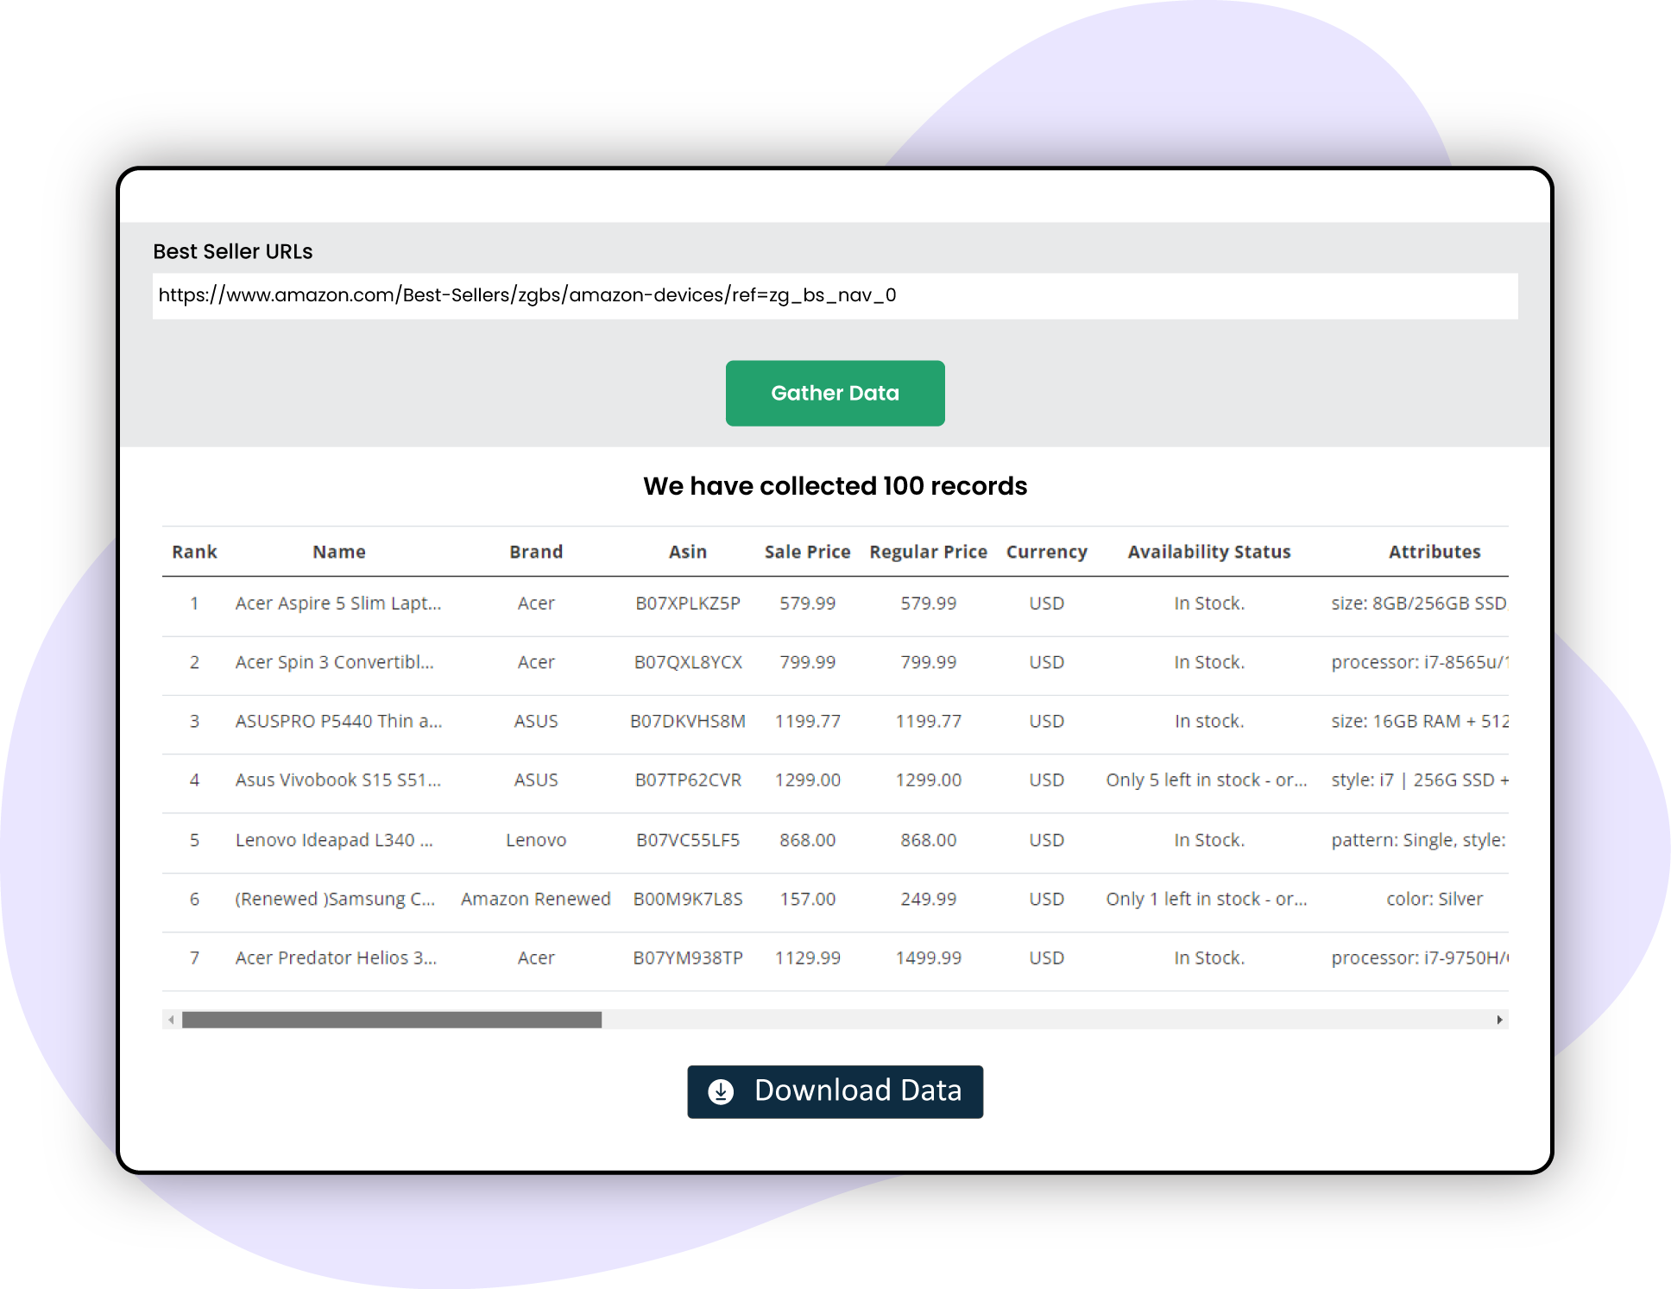Click the Asin column header
Image resolution: width=1671 pixels, height=1289 pixels.
(x=688, y=552)
